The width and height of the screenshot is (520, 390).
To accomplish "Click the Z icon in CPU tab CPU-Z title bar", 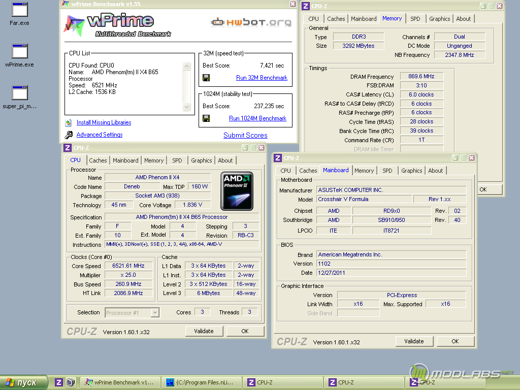I will point(68,148).
